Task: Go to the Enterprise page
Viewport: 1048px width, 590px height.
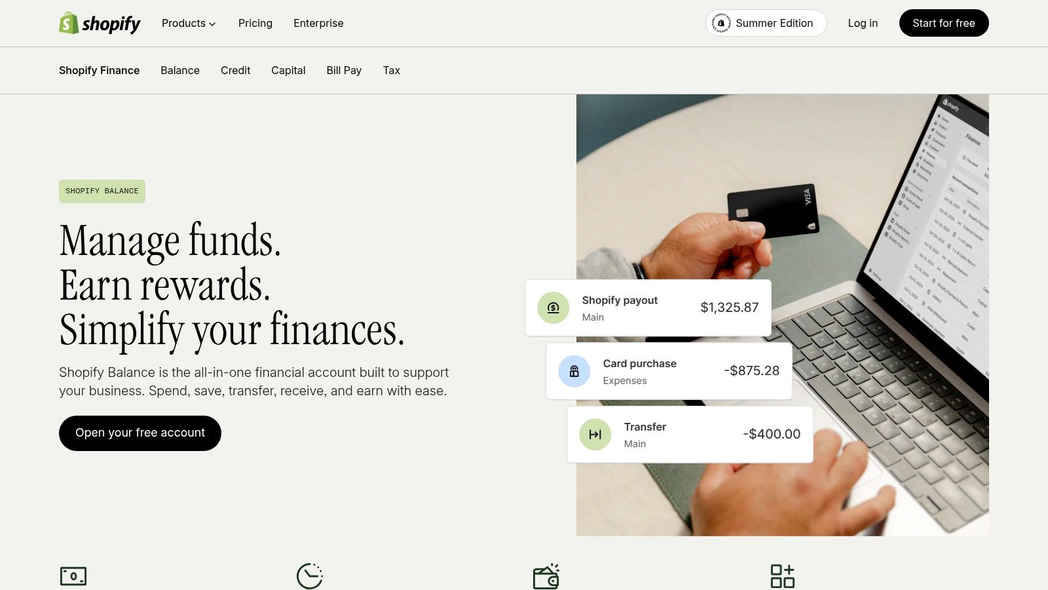Action: pos(318,23)
